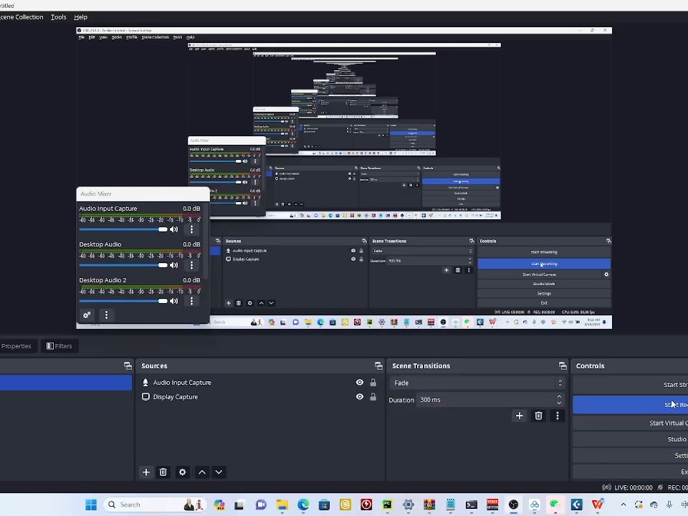Open the Scene Collection menu
Screen dimensions: 688x516
click(21, 17)
